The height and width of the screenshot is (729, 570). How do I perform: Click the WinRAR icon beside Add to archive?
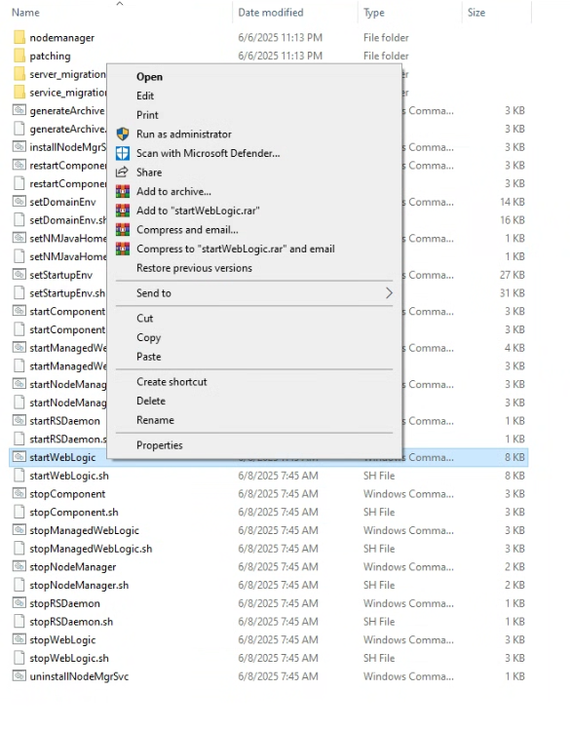pos(122,192)
